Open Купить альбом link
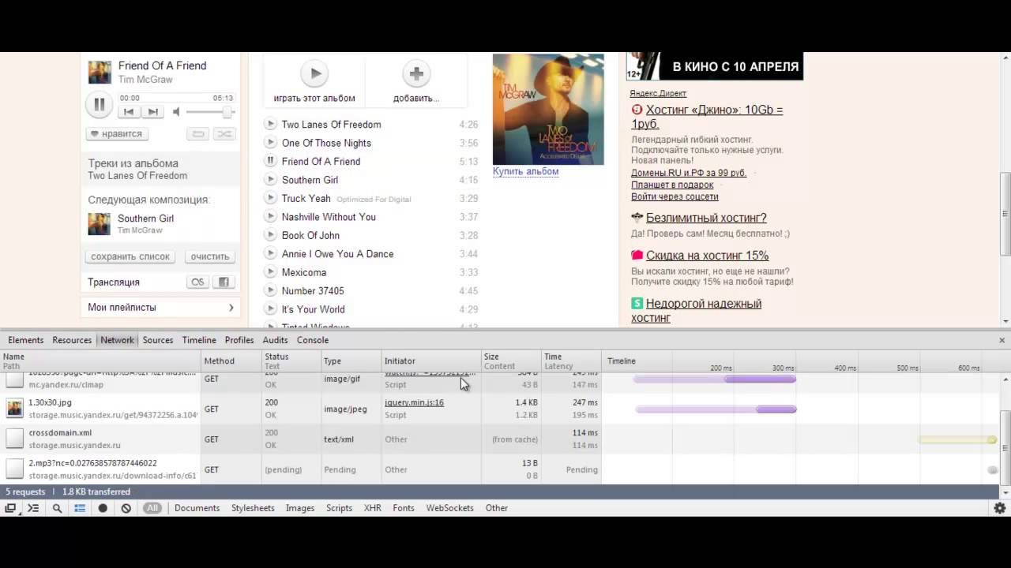 (525, 171)
